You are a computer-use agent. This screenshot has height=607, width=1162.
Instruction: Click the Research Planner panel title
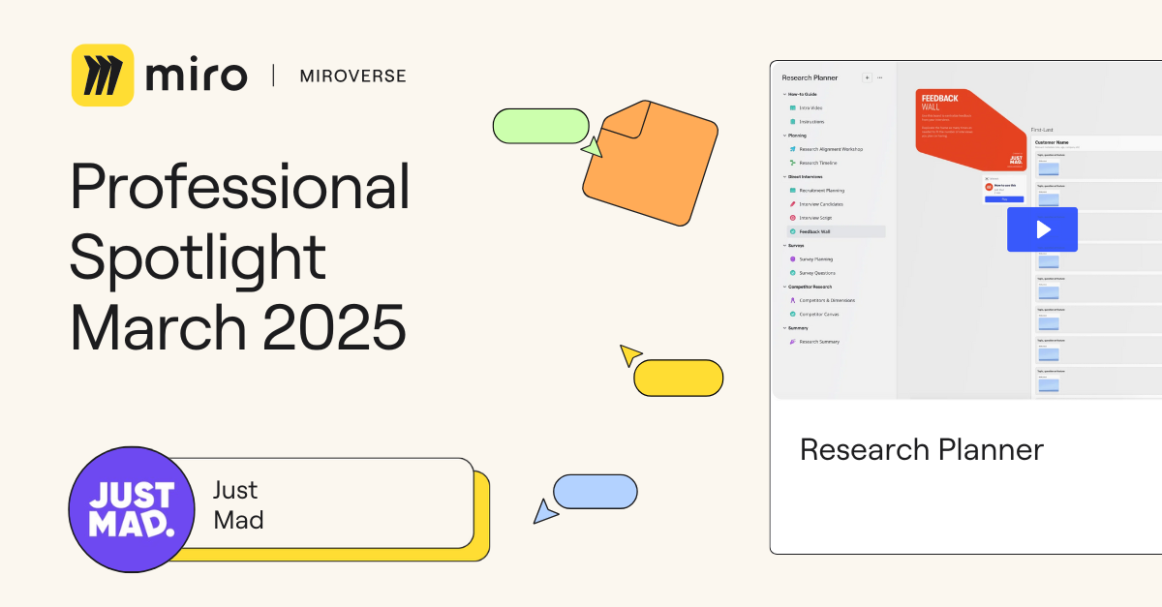(810, 77)
